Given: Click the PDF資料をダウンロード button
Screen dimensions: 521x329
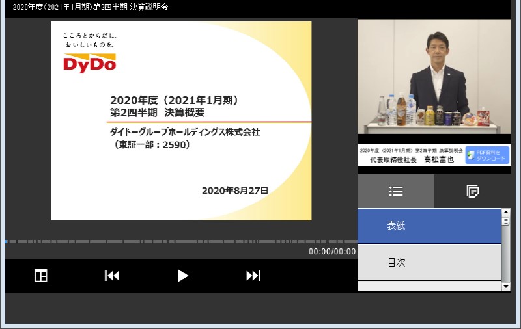Looking at the screenshot, I should click(x=487, y=155).
